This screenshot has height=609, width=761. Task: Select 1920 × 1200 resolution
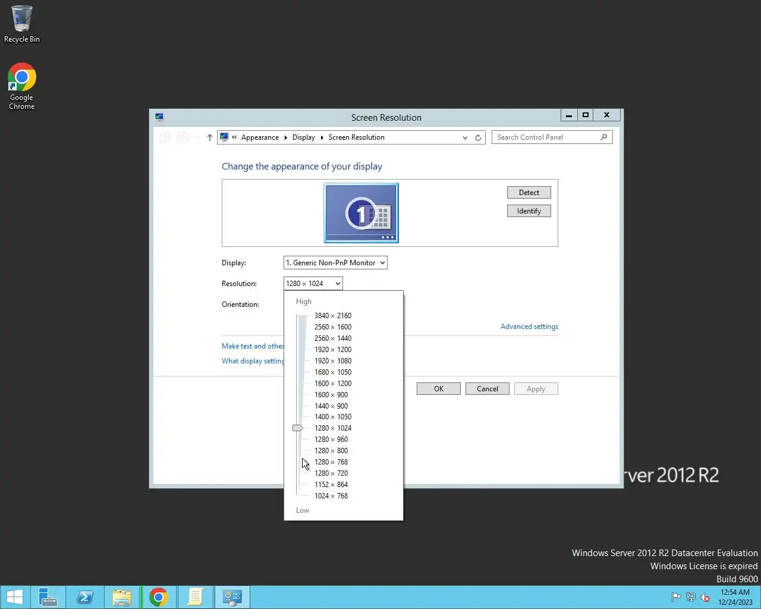tap(333, 350)
